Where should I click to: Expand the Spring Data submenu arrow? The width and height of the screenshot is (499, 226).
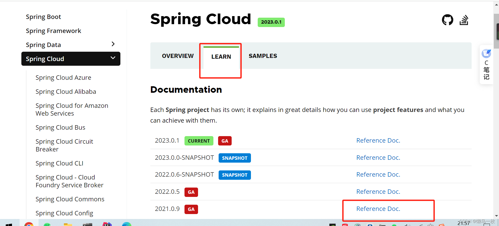[113, 44]
